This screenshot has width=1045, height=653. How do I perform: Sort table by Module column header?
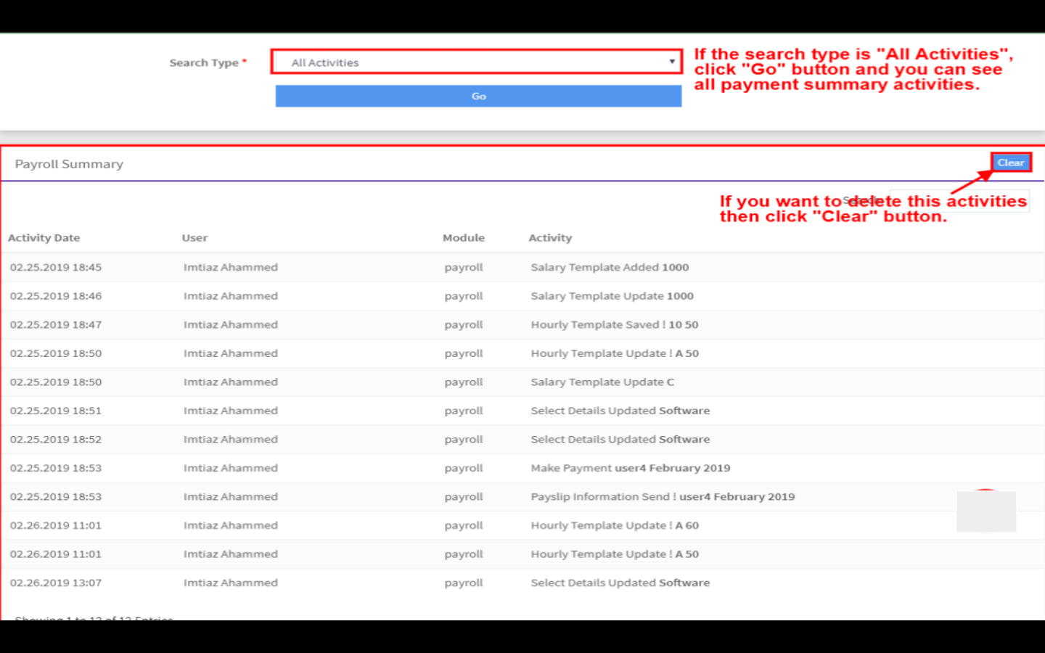pyautogui.click(x=464, y=238)
